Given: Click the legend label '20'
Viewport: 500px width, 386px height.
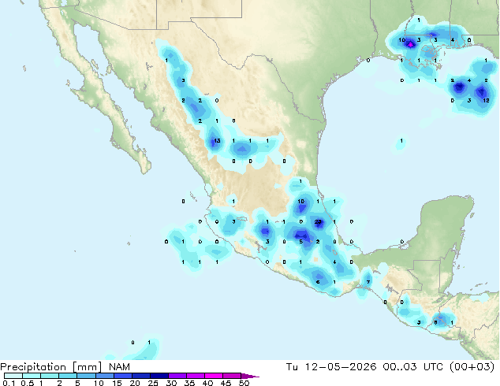Looking at the screenshot, I should 135,383.
